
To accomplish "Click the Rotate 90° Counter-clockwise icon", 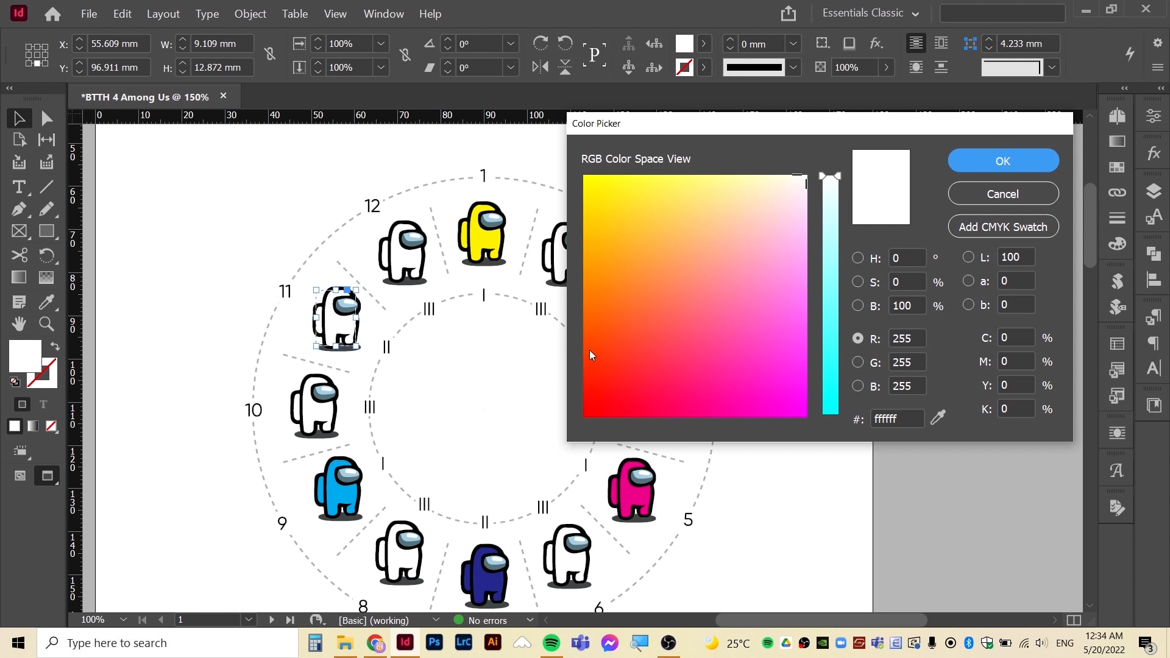I will coord(565,43).
